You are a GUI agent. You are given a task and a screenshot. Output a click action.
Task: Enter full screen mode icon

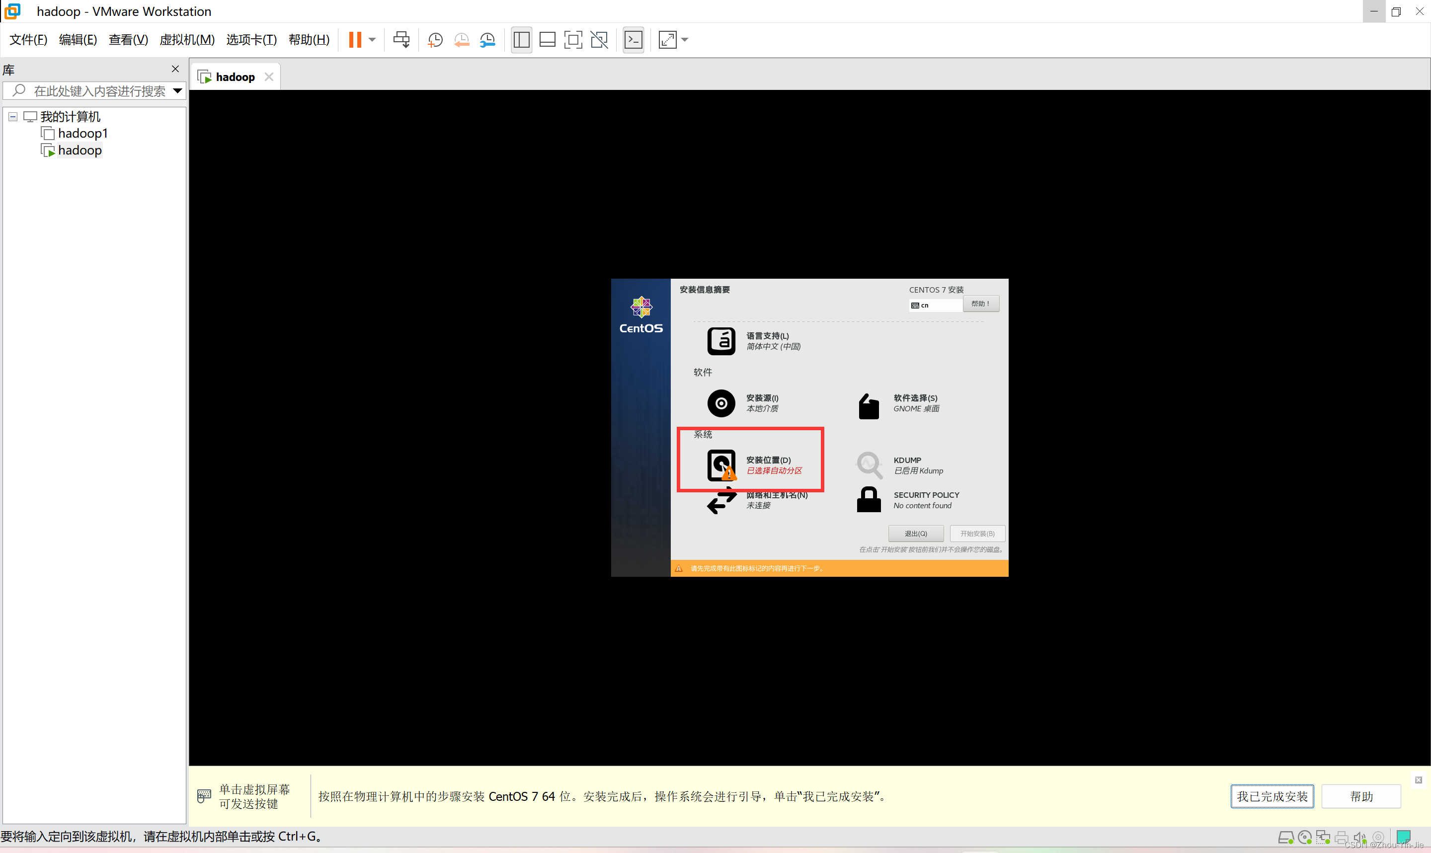coord(573,40)
